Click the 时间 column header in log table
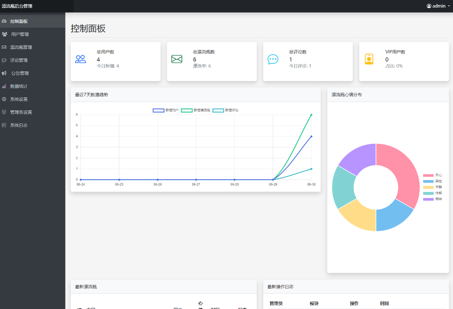This screenshot has width=453, height=309. point(384,304)
